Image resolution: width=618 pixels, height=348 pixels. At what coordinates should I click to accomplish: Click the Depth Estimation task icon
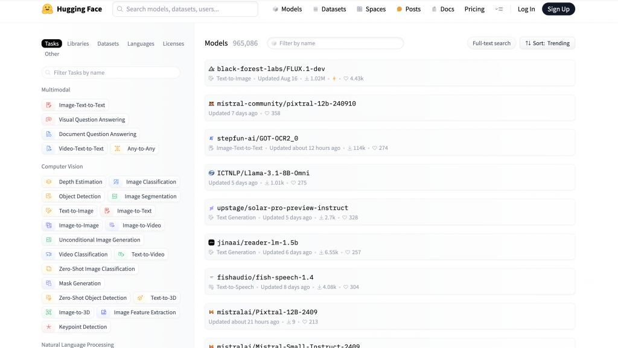click(49, 182)
